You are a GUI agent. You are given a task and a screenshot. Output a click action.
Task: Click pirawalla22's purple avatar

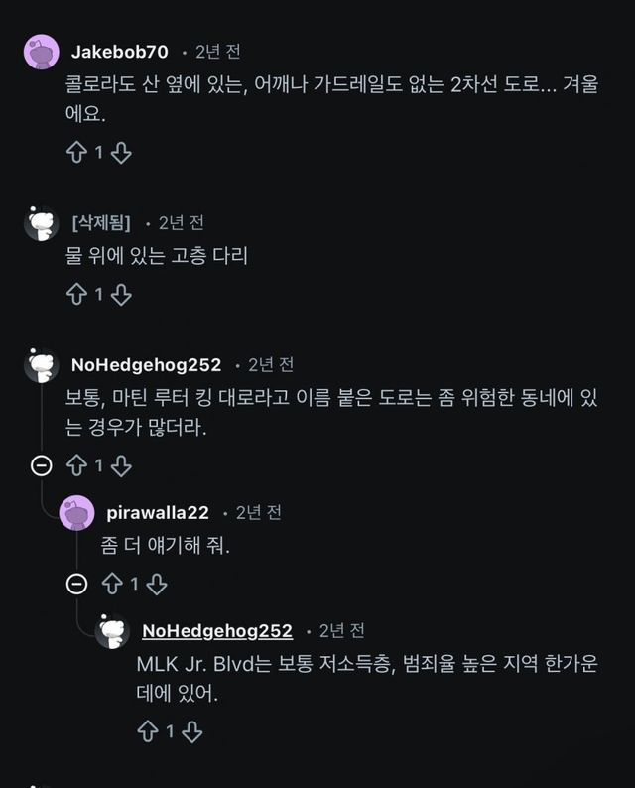coord(76,512)
